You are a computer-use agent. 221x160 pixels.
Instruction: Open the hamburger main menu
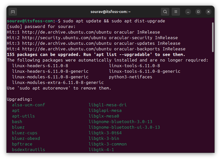[x=176, y=12]
